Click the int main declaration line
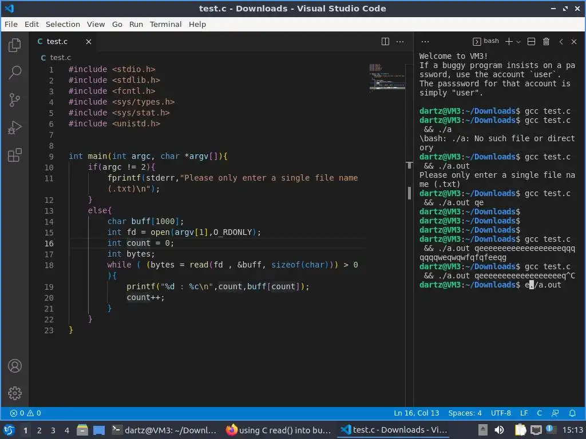The image size is (586, 439). coord(148,156)
